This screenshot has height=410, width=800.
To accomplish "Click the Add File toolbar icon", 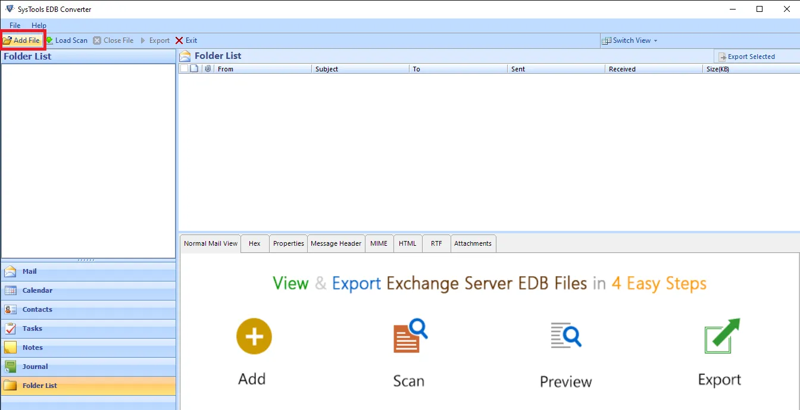I will click(x=8, y=40).
